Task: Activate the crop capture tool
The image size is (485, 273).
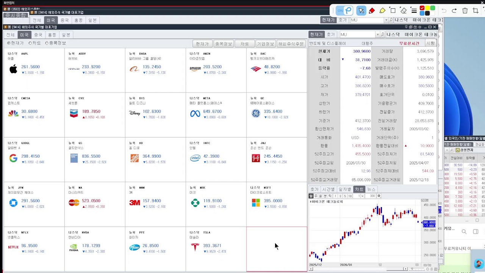Action: tap(476, 11)
